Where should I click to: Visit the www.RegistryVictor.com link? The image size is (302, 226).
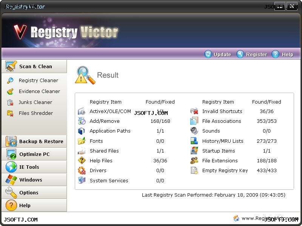[270, 218]
